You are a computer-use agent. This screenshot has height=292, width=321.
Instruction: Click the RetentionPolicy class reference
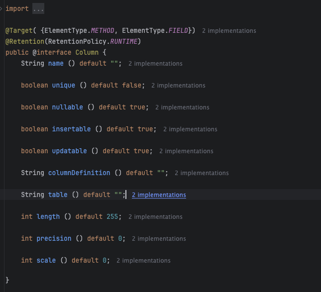[x=77, y=42]
